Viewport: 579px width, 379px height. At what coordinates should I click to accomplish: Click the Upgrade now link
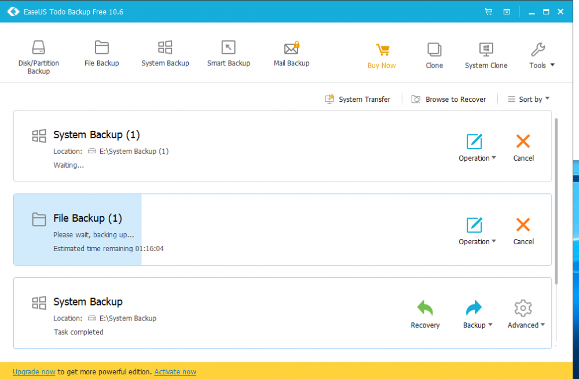tap(34, 371)
